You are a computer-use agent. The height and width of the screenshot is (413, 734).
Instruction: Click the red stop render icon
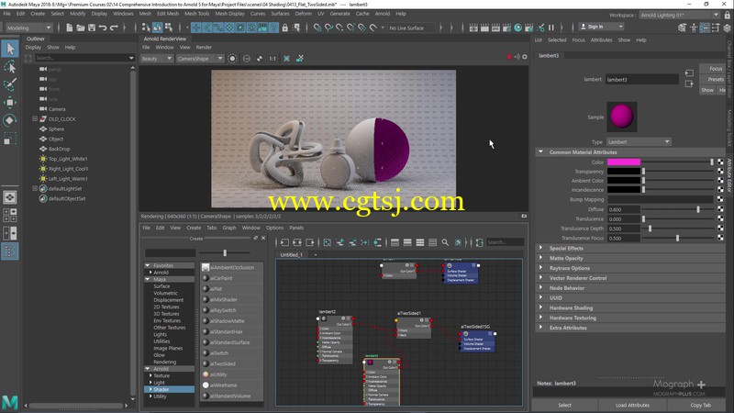pyautogui.click(x=509, y=57)
